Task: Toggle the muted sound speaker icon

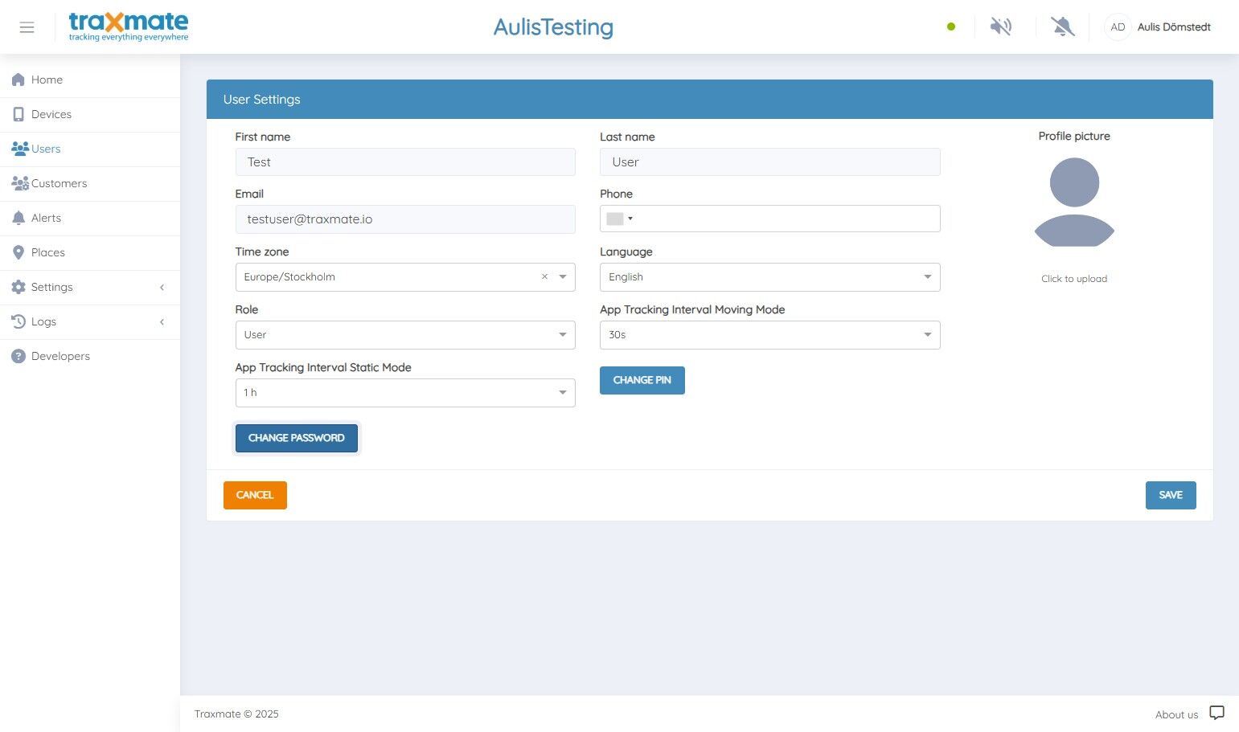Action: click(1001, 27)
